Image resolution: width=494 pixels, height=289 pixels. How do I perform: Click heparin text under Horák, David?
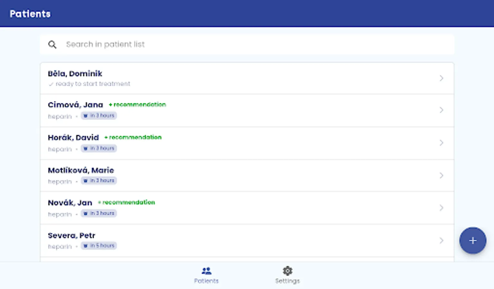click(60, 149)
